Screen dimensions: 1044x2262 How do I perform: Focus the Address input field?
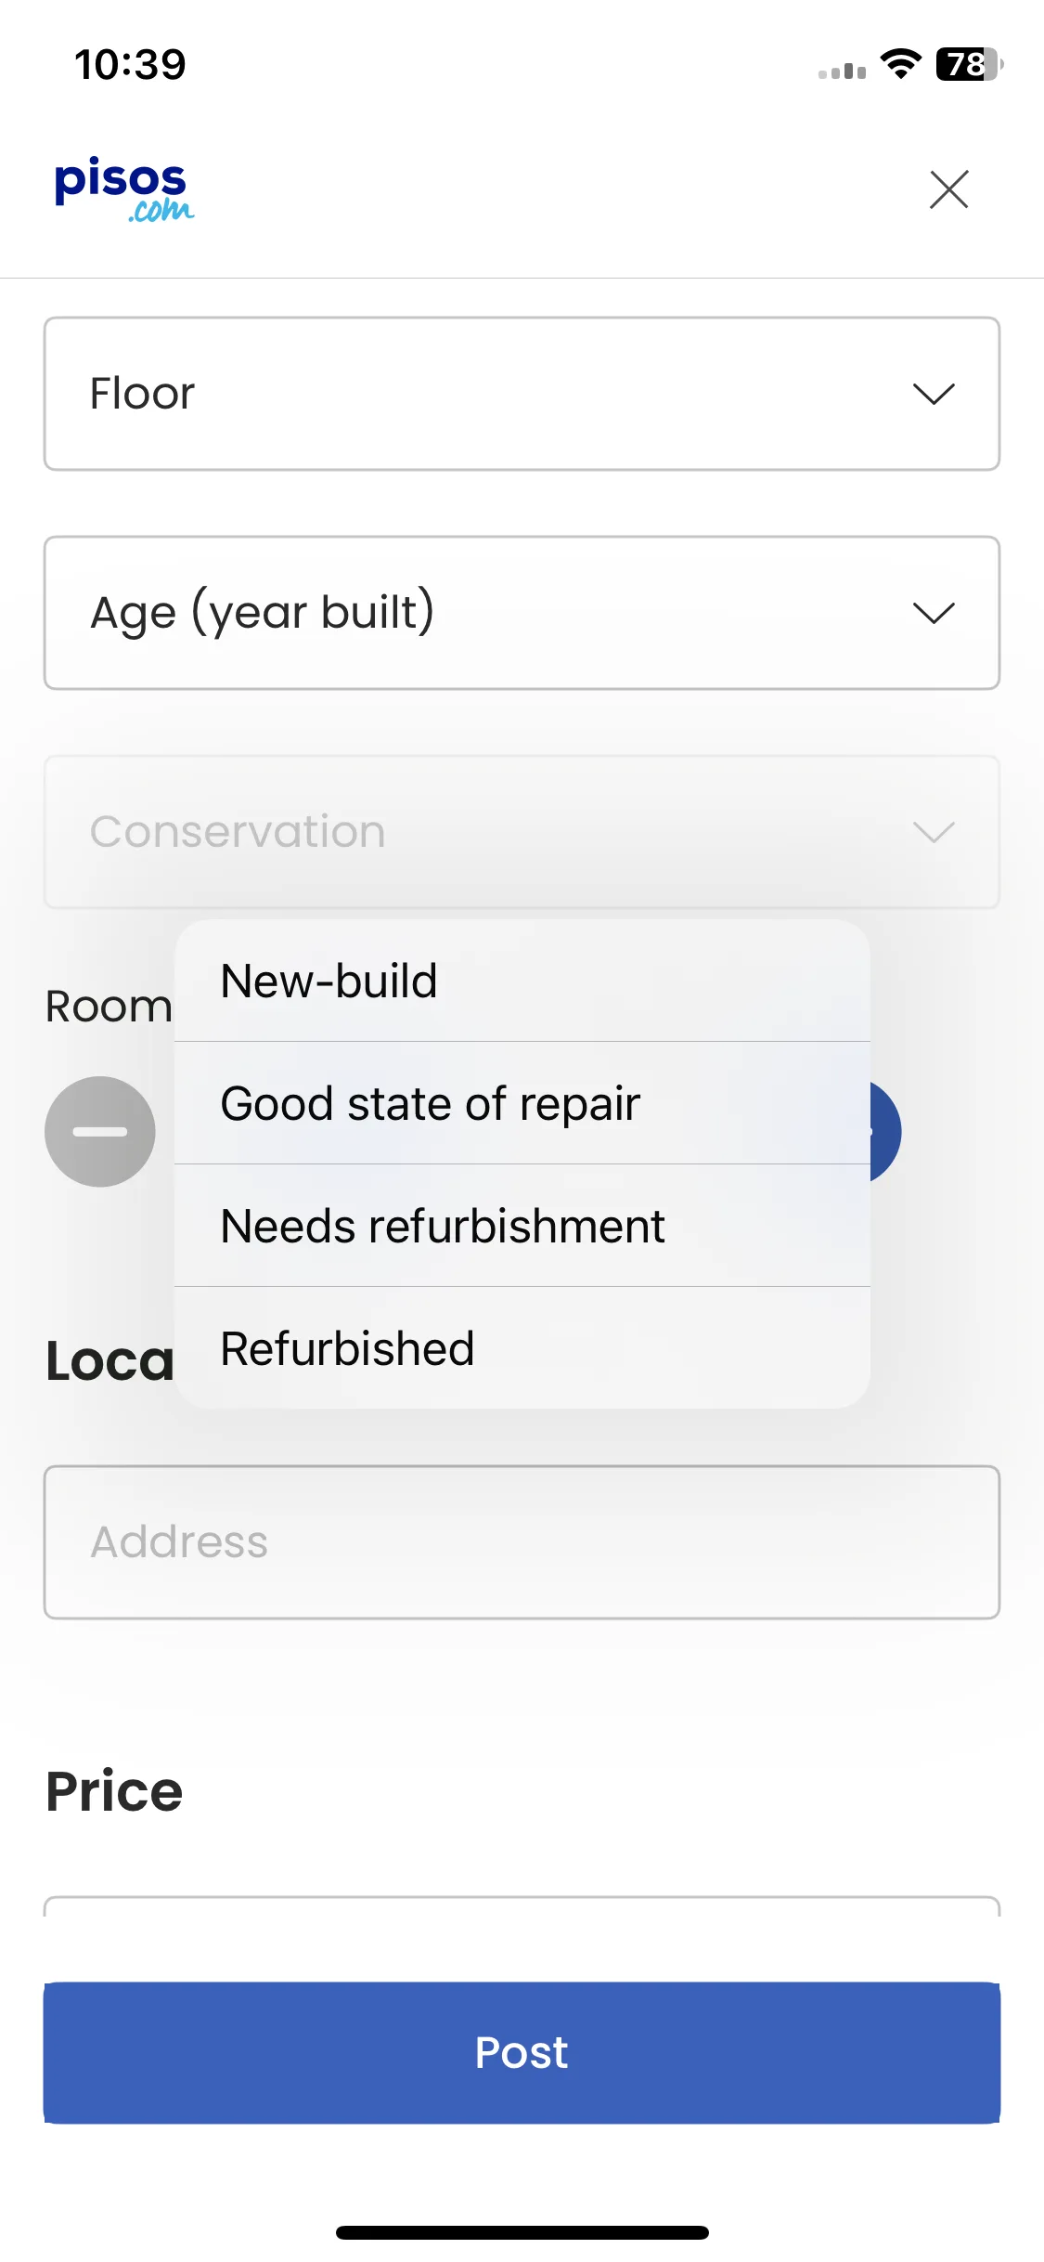tap(522, 1542)
